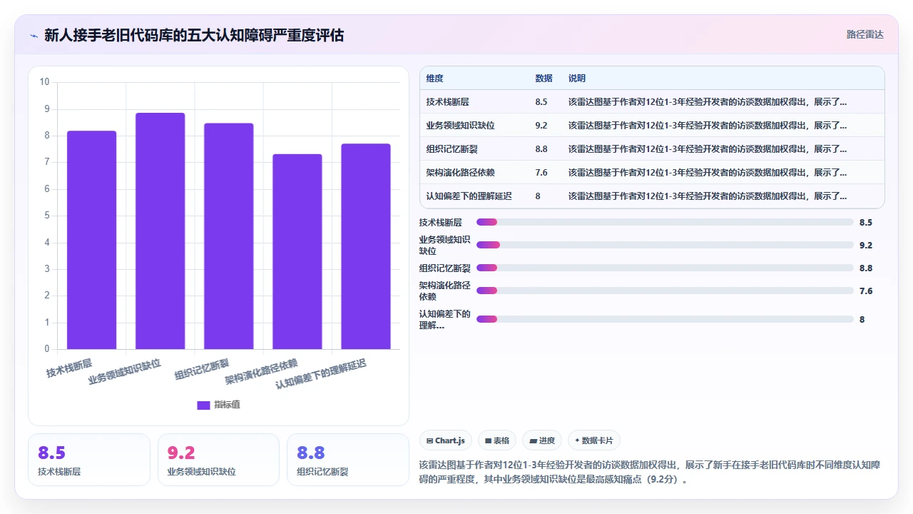The width and height of the screenshot is (913, 514).
Task: Click the 说明 column header in the table
Action: pos(576,79)
